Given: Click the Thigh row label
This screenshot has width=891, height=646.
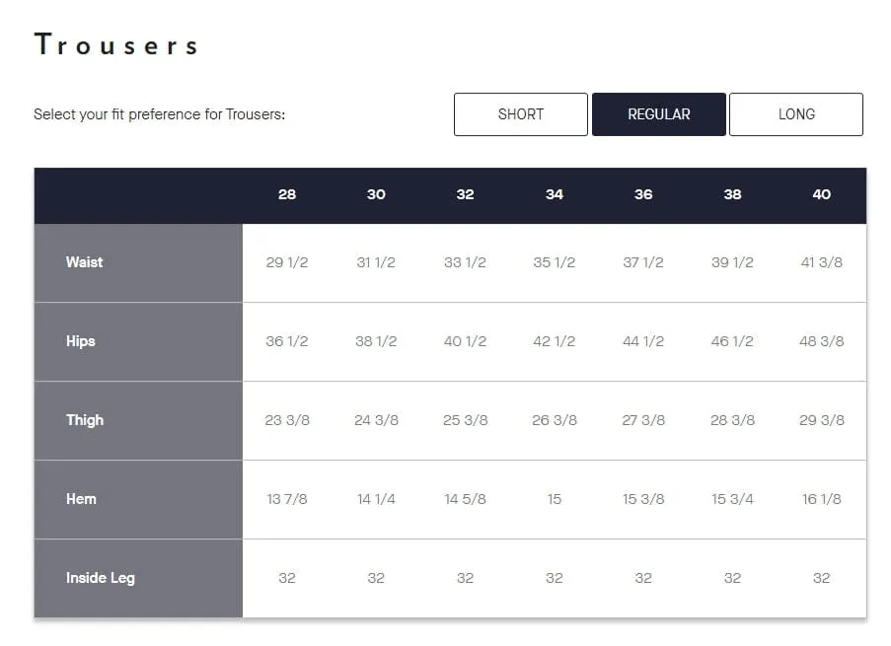Looking at the screenshot, I should click(x=85, y=420).
